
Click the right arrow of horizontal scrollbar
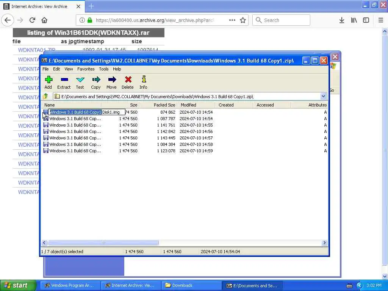(x=324, y=243)
